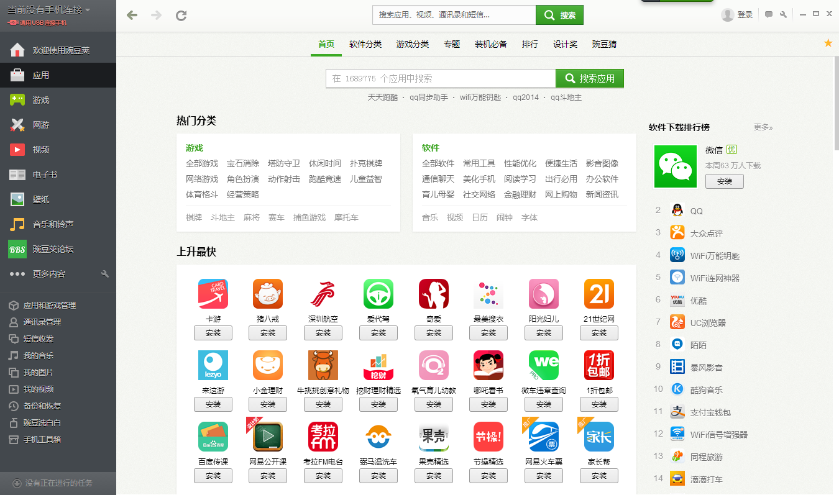Image resolution: width=839 pixels, height=495 pixels.
Task: Open the 猪八戒 app icon
Action: [268, 294]
